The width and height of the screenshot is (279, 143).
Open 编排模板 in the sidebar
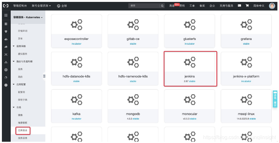[23, 123]
